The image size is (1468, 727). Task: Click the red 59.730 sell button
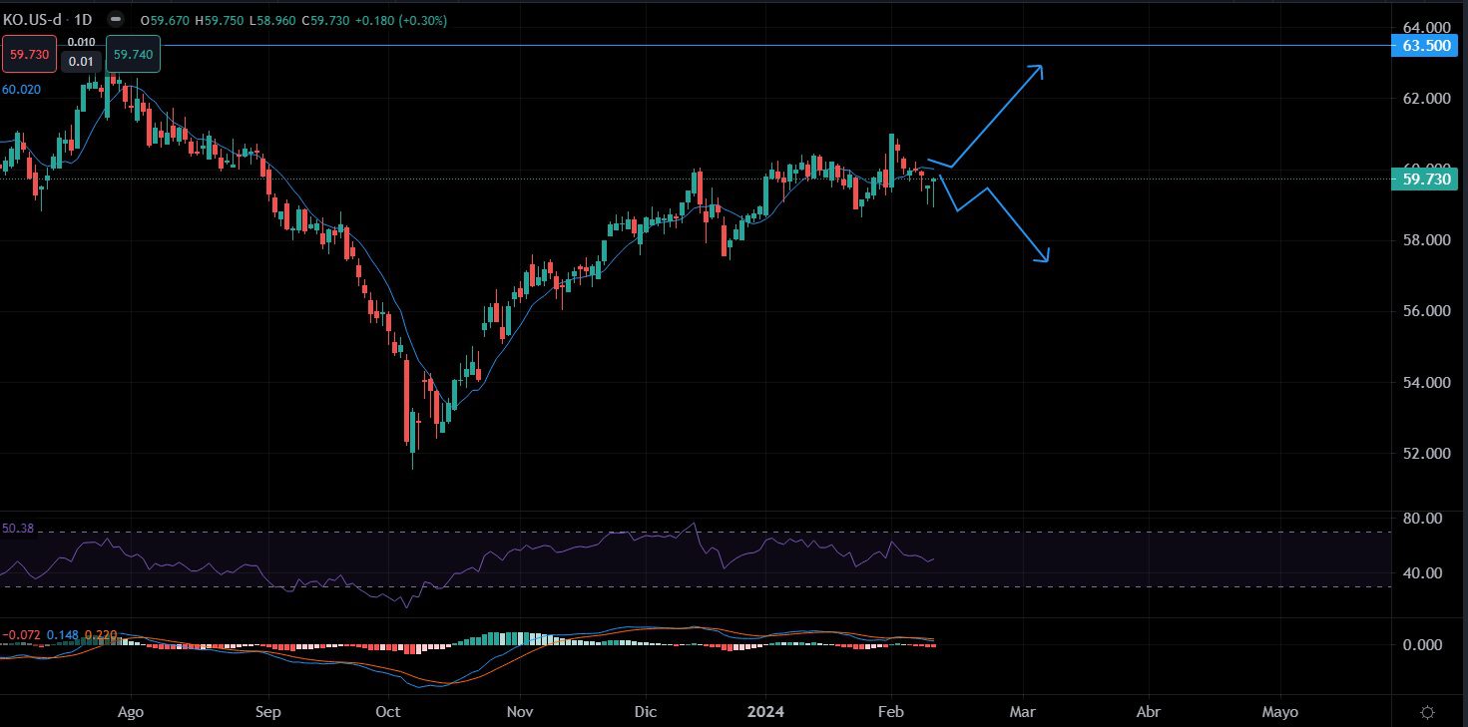(28, 55)
